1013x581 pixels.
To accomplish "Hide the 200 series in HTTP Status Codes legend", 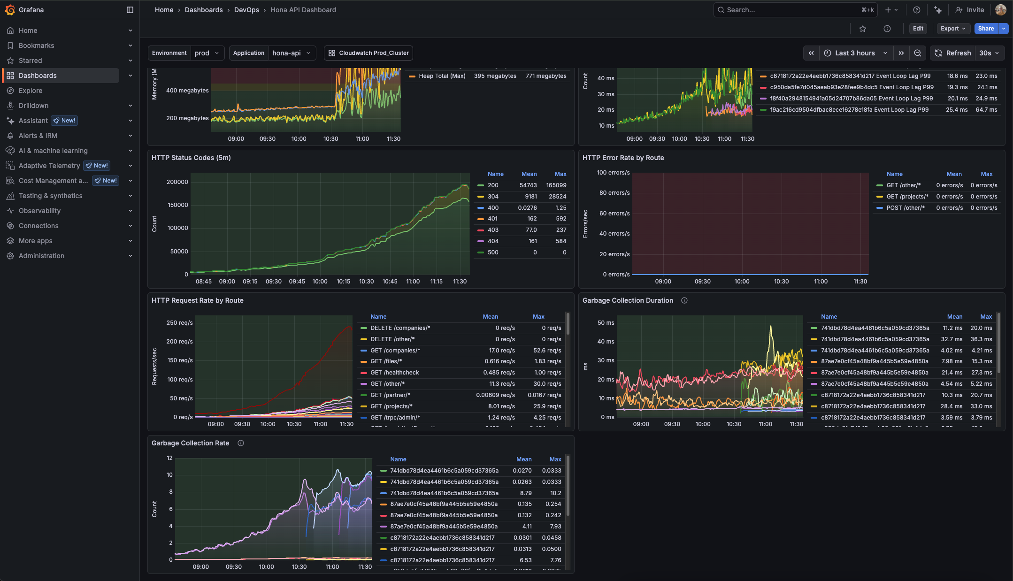I will click(492, 185).
